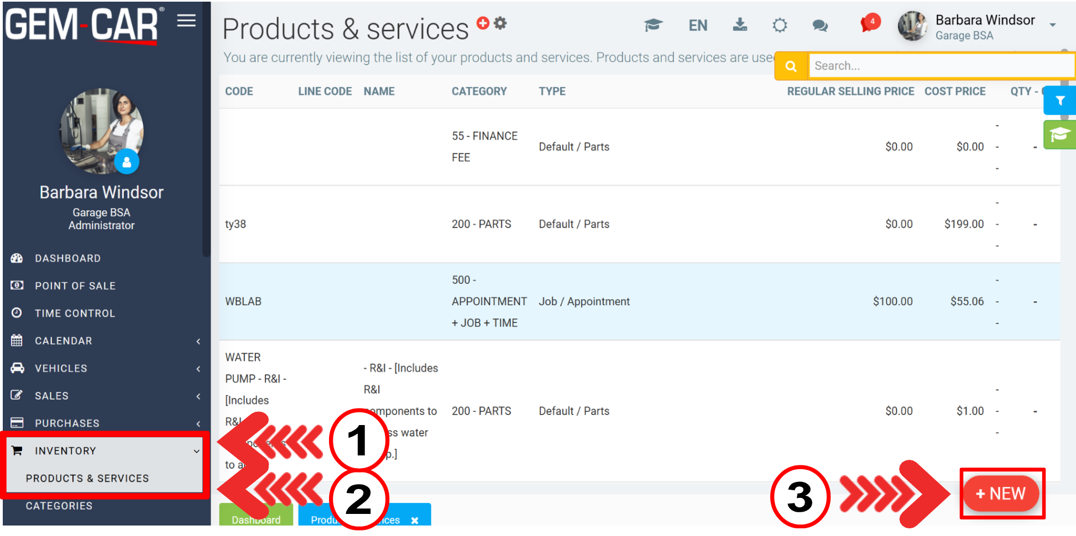Open notifications with red badge 4

(869, 24)
